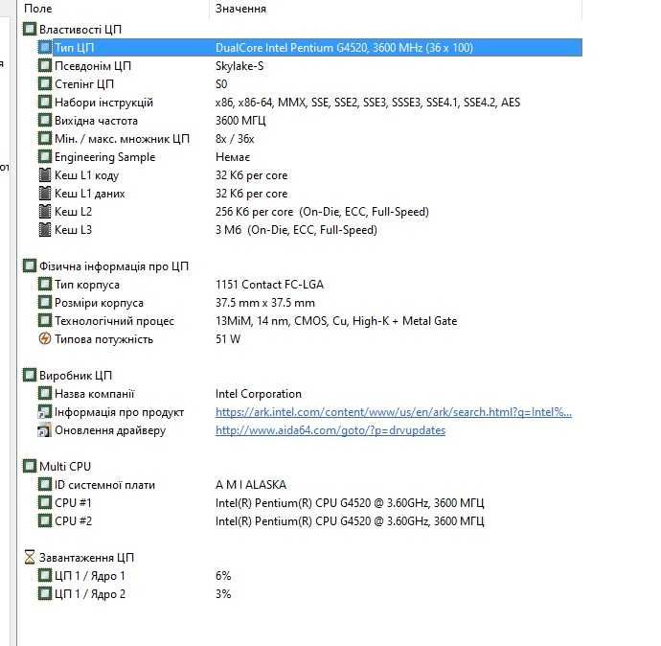Click the Значення column header
This screenshot has height=646, width=661.
(240, 9)
